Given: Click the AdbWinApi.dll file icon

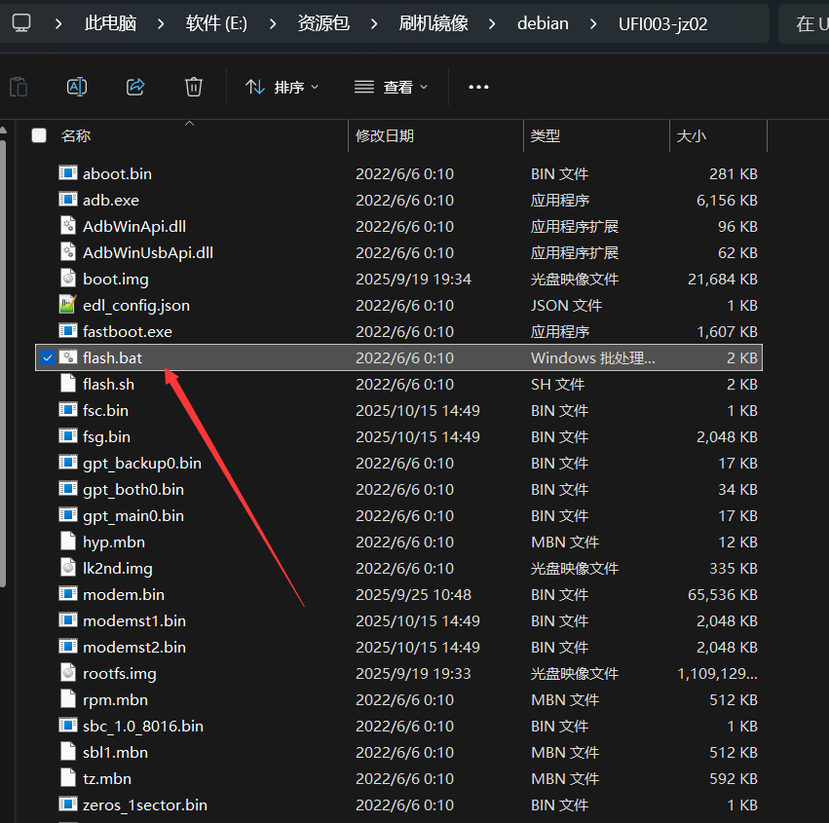Looking at the screenshot, I should click(67, 225).
